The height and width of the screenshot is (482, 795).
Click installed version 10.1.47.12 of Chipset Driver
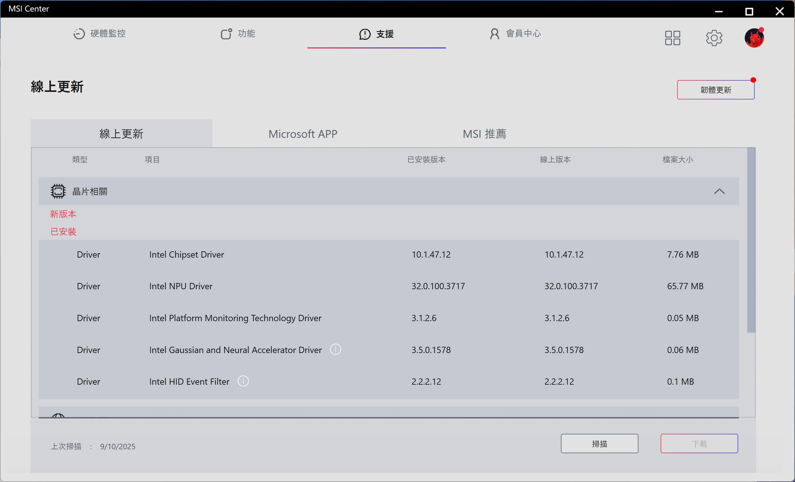pos(431,254)
